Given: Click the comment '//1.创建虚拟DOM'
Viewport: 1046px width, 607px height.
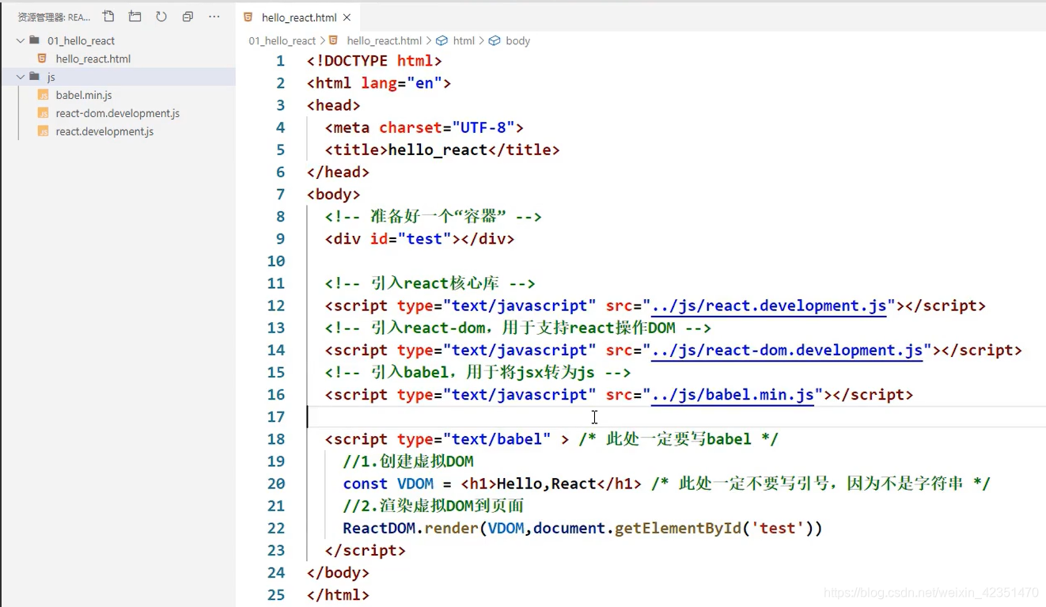Looking at the screenshot, I should click(408, 461).
